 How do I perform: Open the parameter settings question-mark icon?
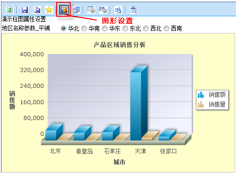[x=103, y=10]
